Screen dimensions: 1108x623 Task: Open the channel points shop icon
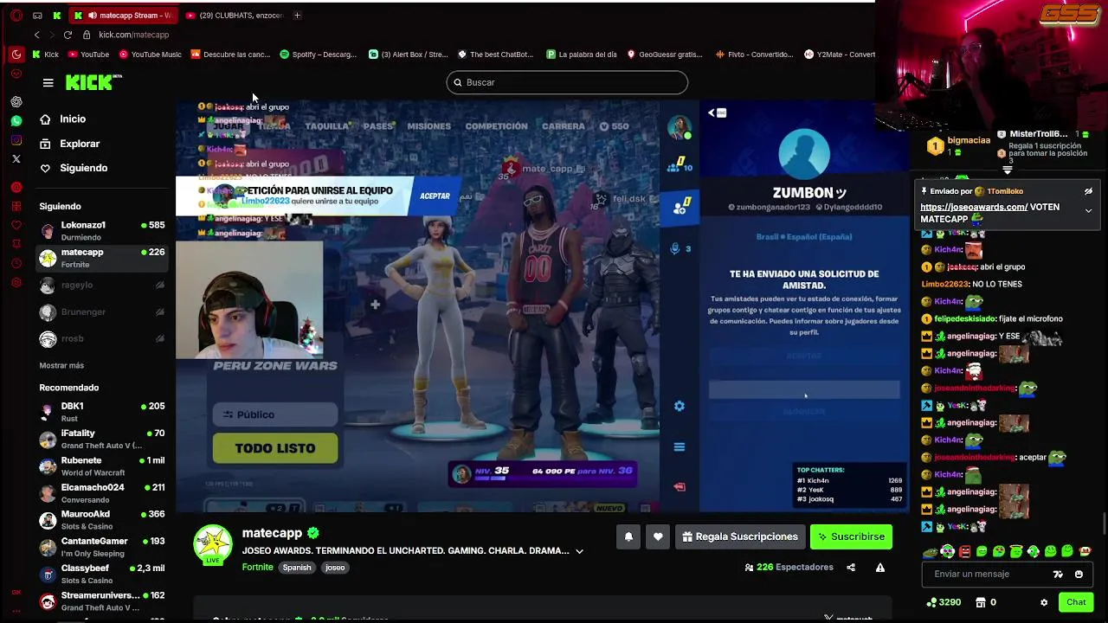pos(981,602)
